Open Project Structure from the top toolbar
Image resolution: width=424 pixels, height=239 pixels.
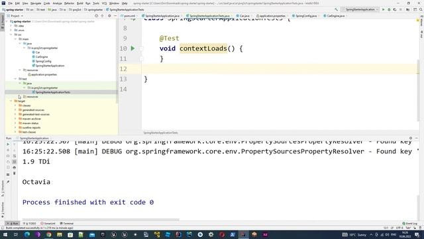coord(408,9)
